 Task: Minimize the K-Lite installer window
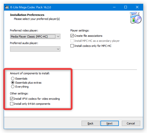pos(114,7)
